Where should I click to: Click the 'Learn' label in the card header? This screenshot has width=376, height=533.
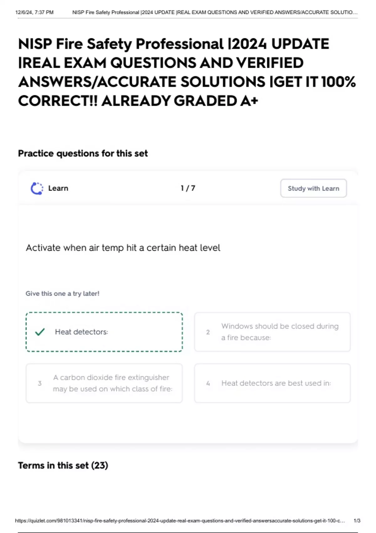58,188
